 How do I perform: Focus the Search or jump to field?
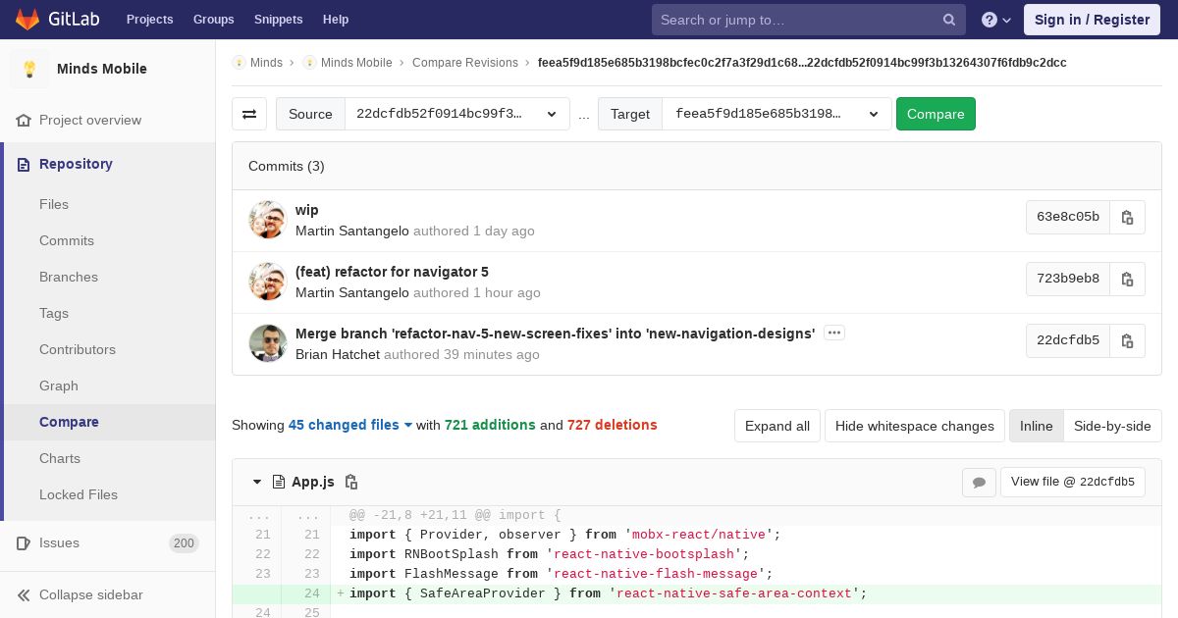pos(809,20)
